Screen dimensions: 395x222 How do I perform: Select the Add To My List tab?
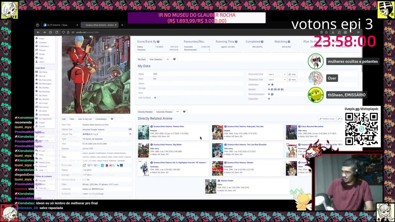click(85, 119)
